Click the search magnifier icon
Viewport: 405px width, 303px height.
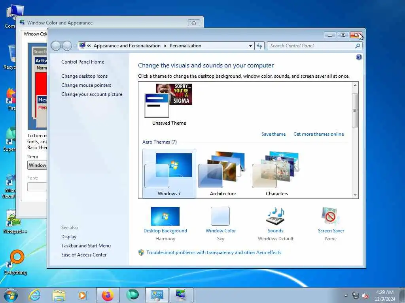pyautogui.click(x=358, y=46)
